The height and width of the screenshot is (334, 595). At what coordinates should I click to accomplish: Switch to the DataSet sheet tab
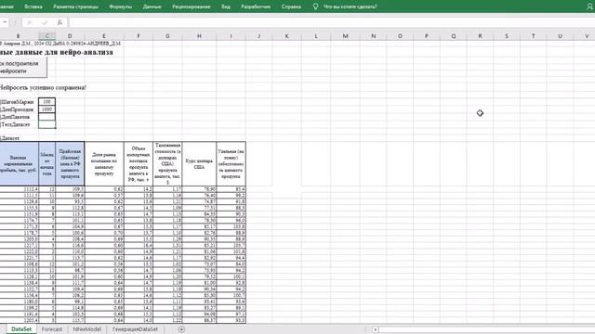tap(21, 329)
